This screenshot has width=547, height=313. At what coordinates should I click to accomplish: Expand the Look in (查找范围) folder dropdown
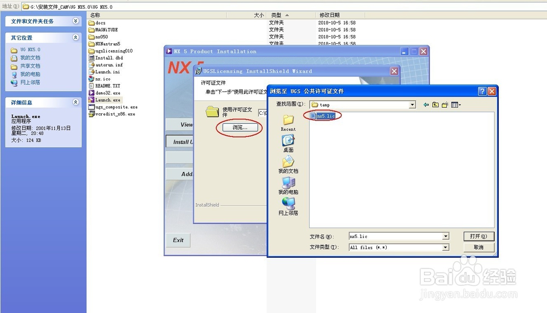412,105
